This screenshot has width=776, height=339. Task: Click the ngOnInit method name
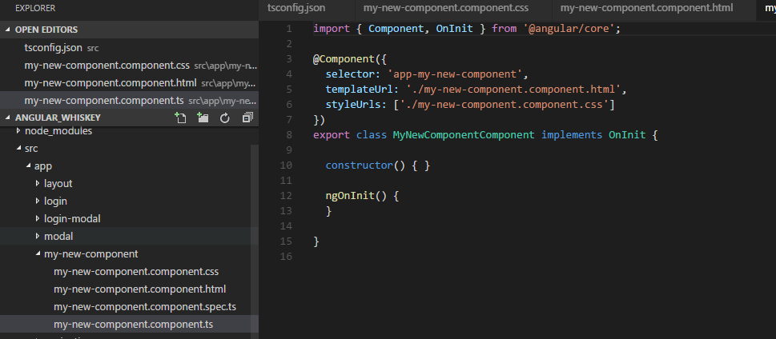click(x=350, y=196)
